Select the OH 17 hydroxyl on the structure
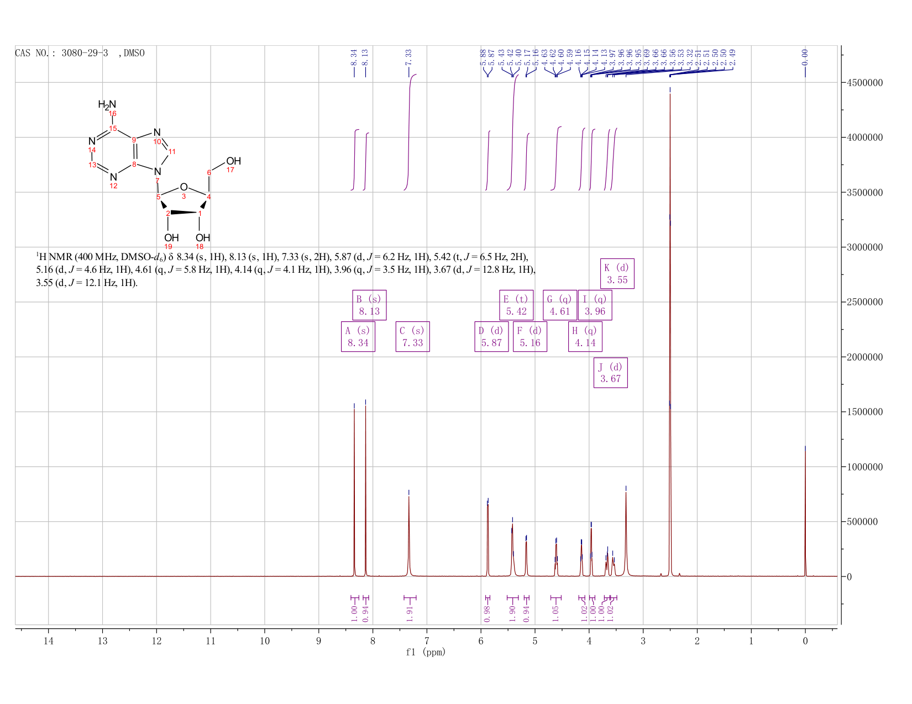The image size is (912, 704). pyautogui.click(x=233, y=161)
